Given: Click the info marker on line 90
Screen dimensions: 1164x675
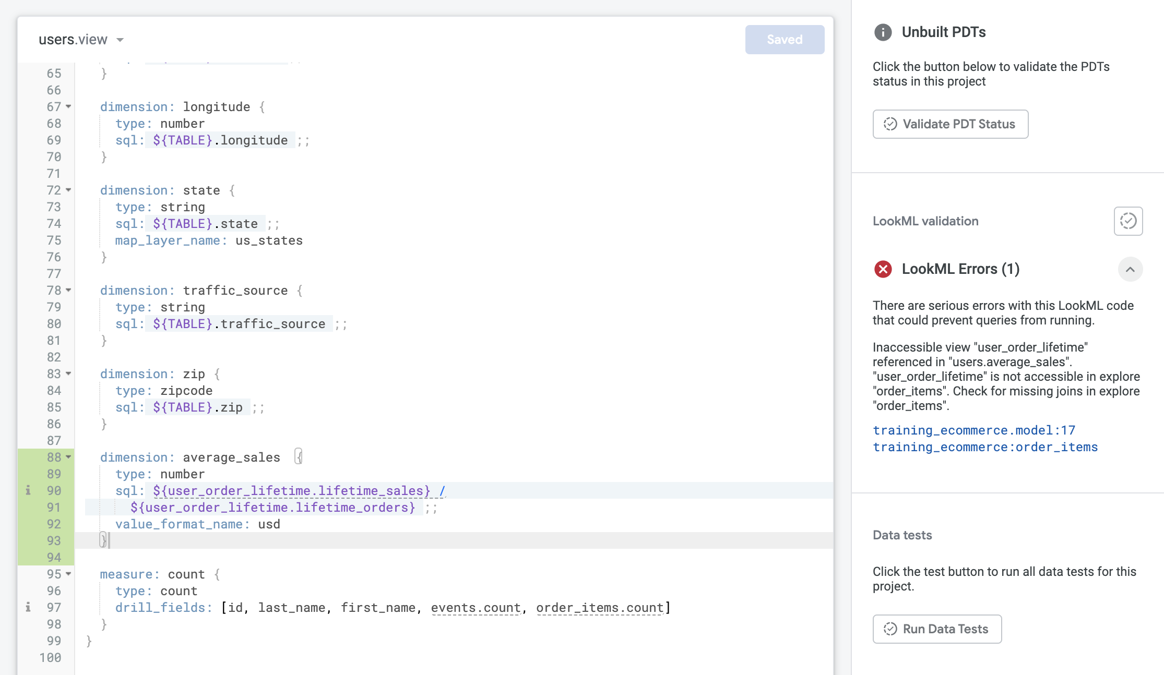Looking at the screenshot, I should click(28, 490).
